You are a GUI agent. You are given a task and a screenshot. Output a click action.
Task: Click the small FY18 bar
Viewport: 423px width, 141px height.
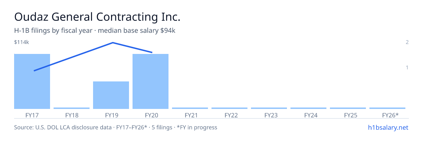point(72,108)
